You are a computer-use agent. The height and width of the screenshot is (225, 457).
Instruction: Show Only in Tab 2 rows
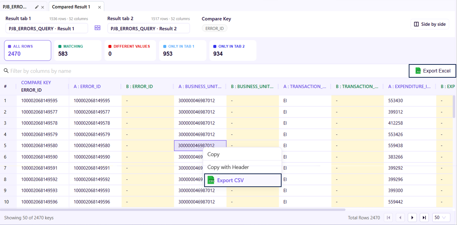tap(233, 50)
